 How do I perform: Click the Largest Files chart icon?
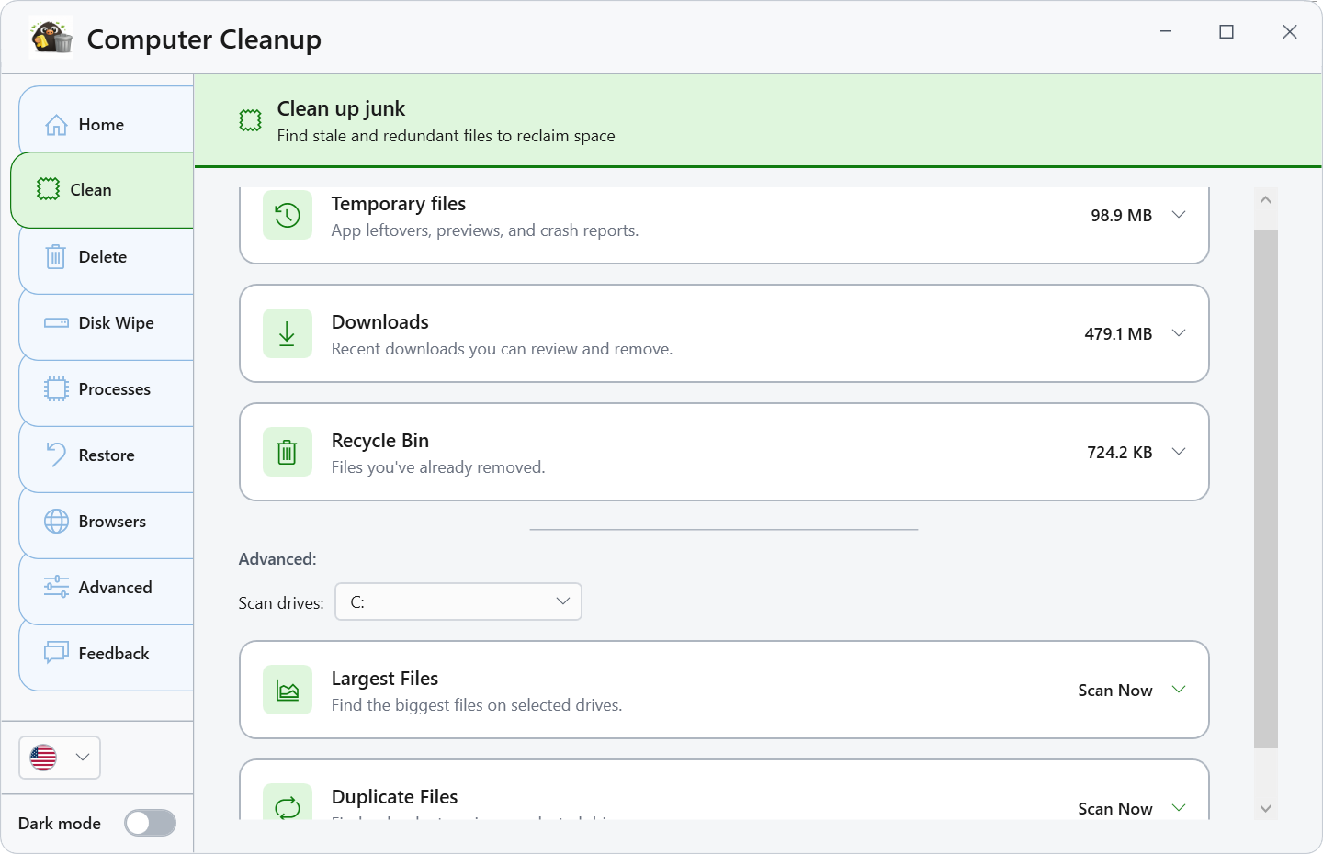point(288,690)
